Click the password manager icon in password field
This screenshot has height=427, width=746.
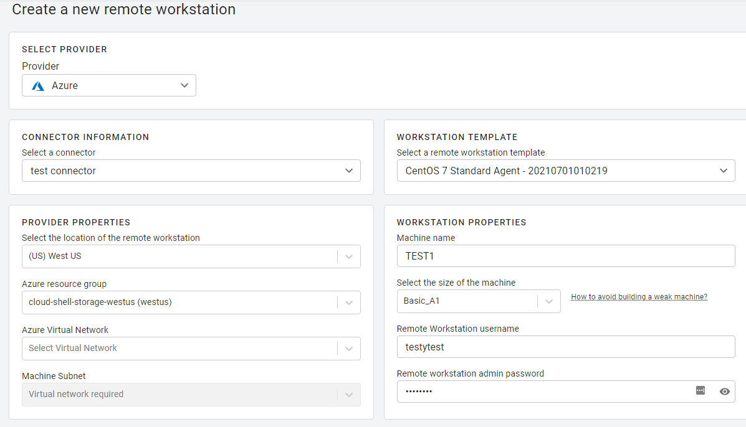[701, 390]
